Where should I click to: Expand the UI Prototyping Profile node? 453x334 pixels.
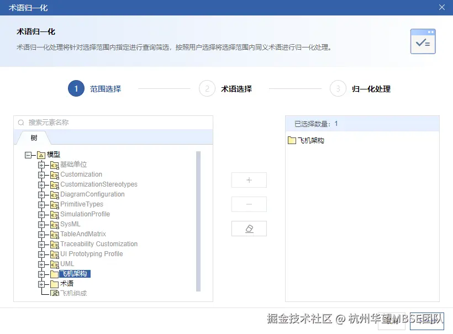coord(41,255)
